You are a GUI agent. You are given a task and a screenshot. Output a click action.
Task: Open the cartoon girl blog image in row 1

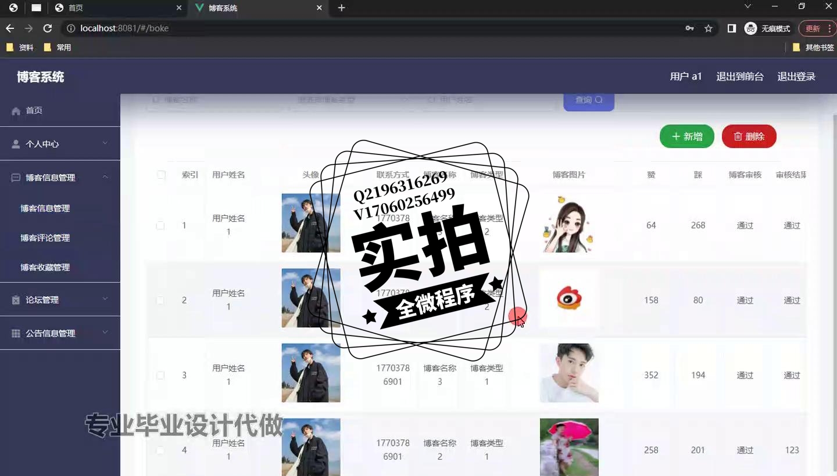point(569,223)
